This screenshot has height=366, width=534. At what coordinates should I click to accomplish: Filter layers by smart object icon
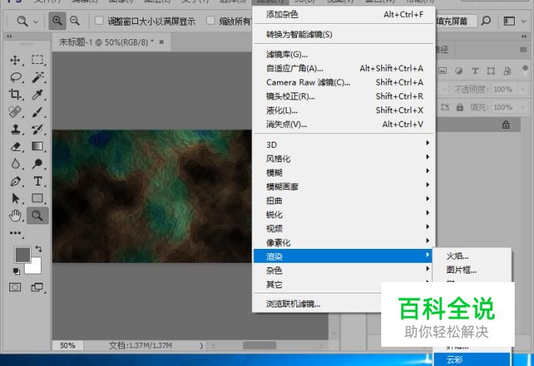508,71
